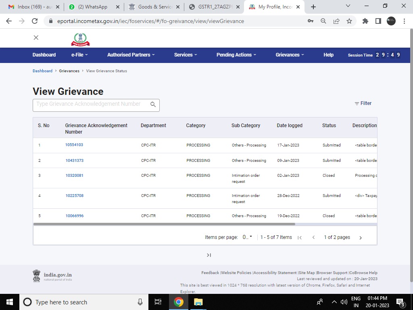Viewport: 413px width, 310px height.
Task: Click the saved passwords key icon
Action: (311, 21)
